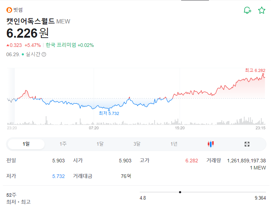The image size is (271, 211).
Task: Click the current price 6.226 원
Action: [27, 33]
